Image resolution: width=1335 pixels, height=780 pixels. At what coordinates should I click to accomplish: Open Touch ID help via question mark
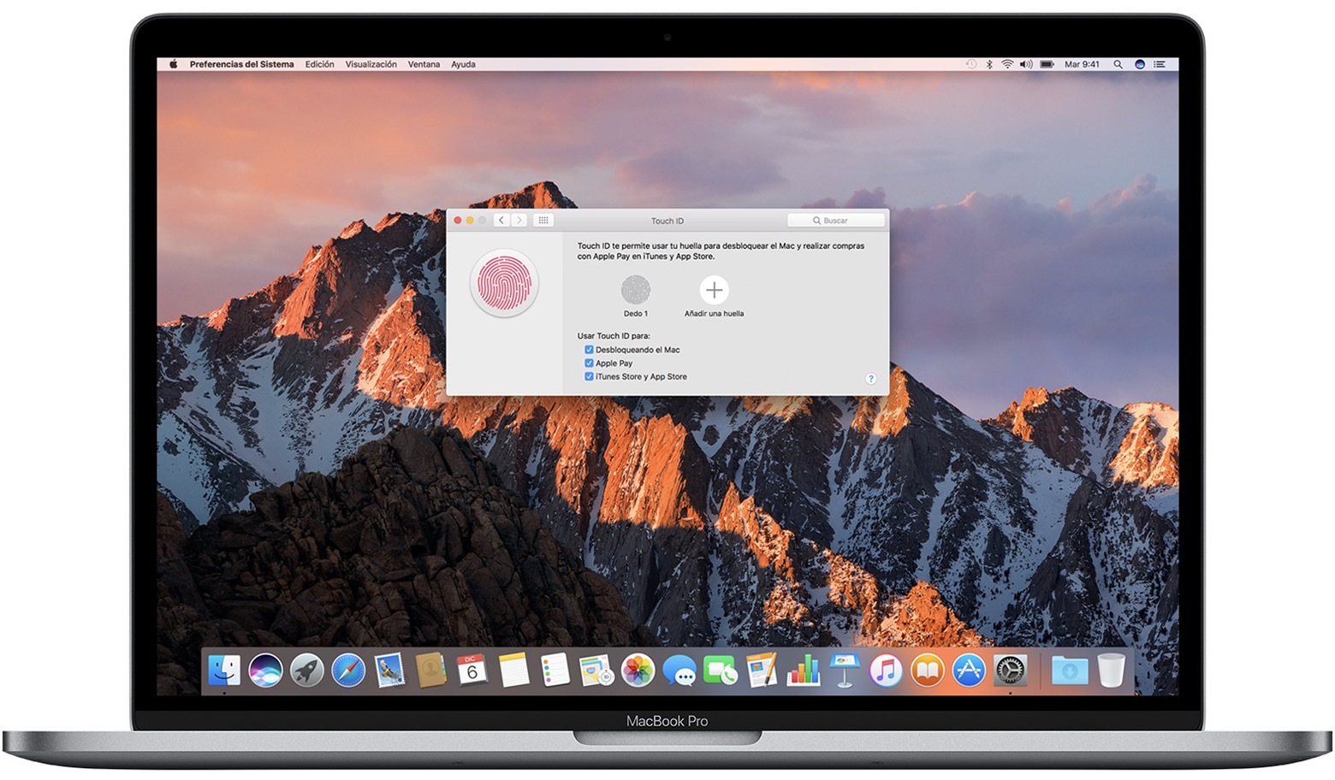coord(871,378)
